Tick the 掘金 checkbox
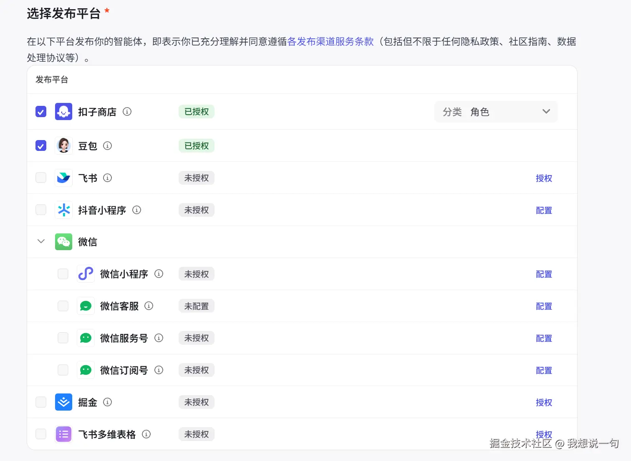This screenshot has height=461, width=631. point(41,402)
